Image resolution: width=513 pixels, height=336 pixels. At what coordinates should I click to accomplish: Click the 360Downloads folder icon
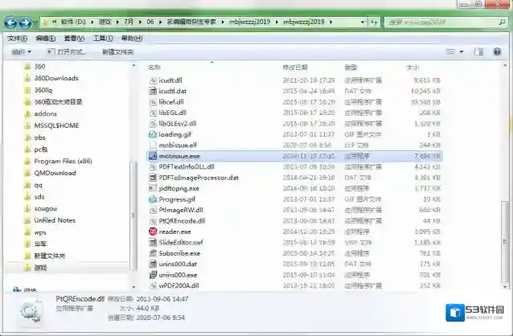pyautogui.click(x=28, y=78)
